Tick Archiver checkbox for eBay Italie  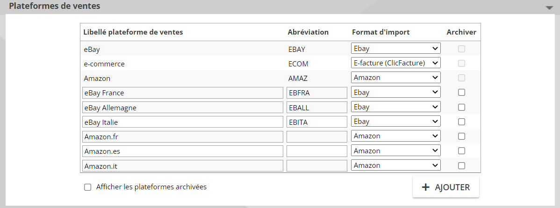[x=461, y=122]
